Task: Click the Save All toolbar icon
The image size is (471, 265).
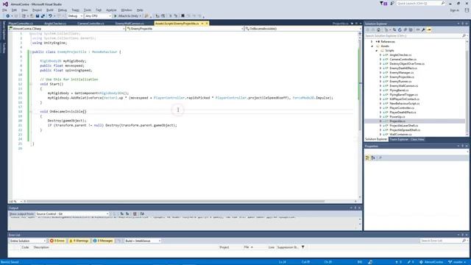Action: 43,16
